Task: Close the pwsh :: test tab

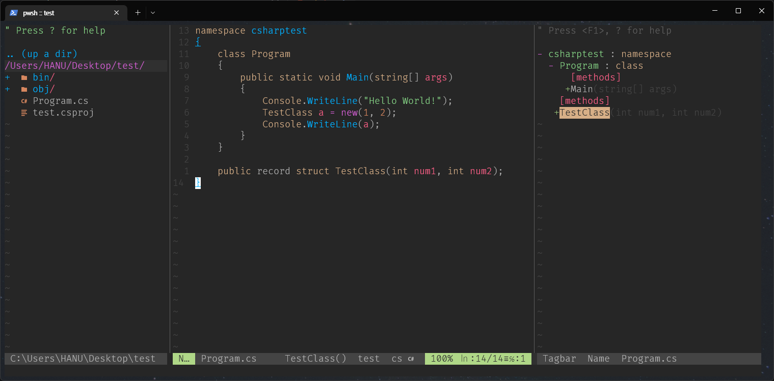Action: click(x=117, y=13)
